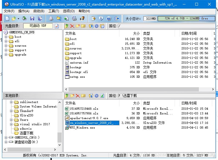218x160 pixels.
Task: Go up one level in local directory toolbar
Action: coord(67,96)
